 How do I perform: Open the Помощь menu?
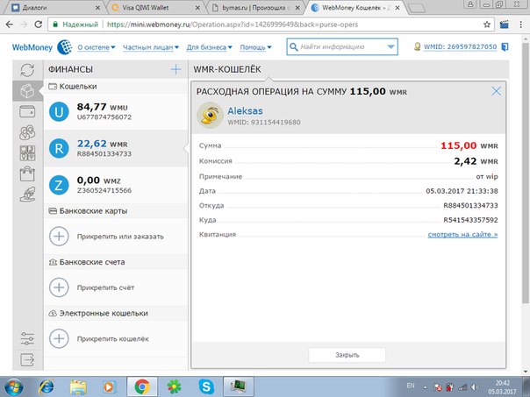pyautogui.click(x=256, y=46)
